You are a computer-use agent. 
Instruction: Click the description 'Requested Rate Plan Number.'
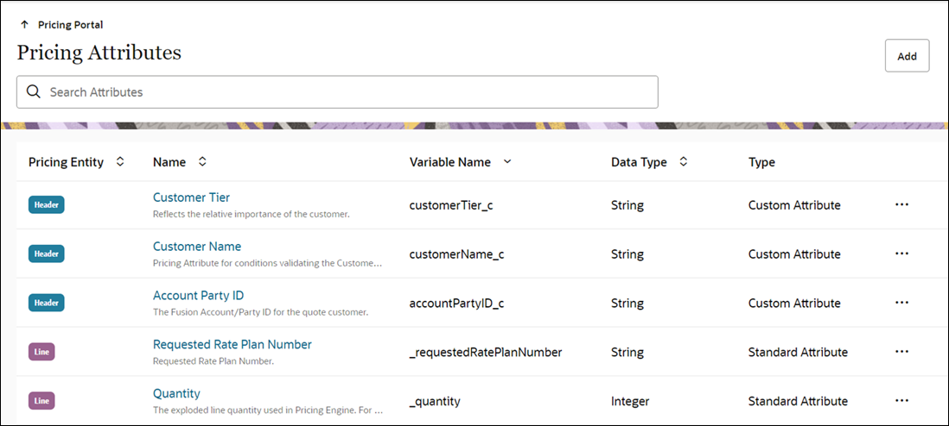(213, 361)
